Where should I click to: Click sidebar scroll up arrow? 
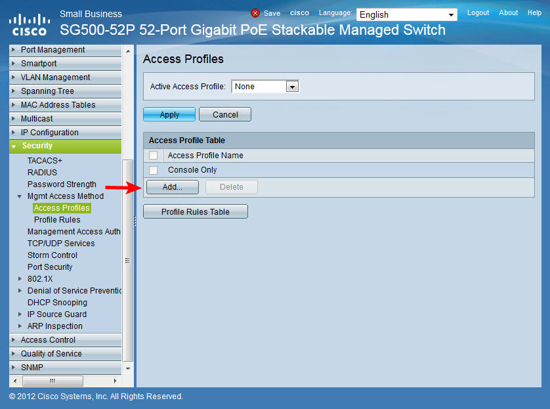click(128, 51)
